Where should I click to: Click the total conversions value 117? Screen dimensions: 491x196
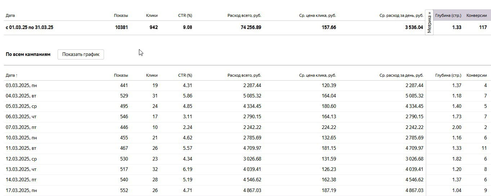(x=483, y=27)
